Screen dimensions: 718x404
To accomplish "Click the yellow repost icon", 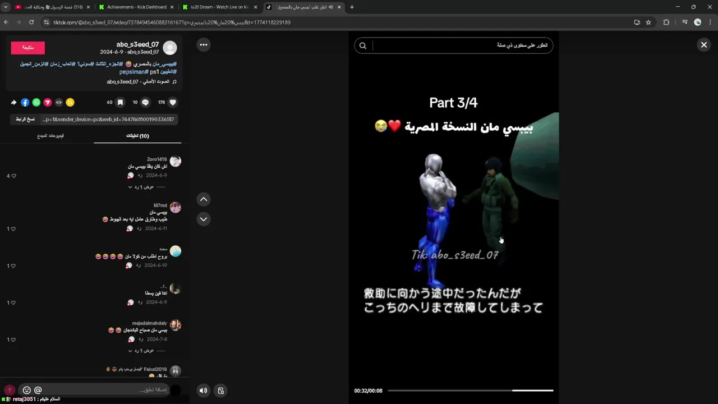I will click(x=70, y=103).
